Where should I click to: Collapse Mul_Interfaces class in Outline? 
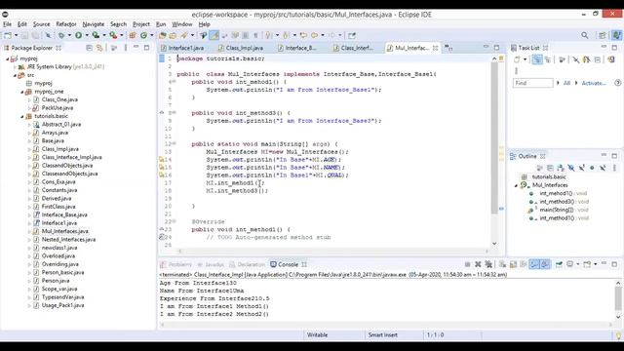coord(516,185)
